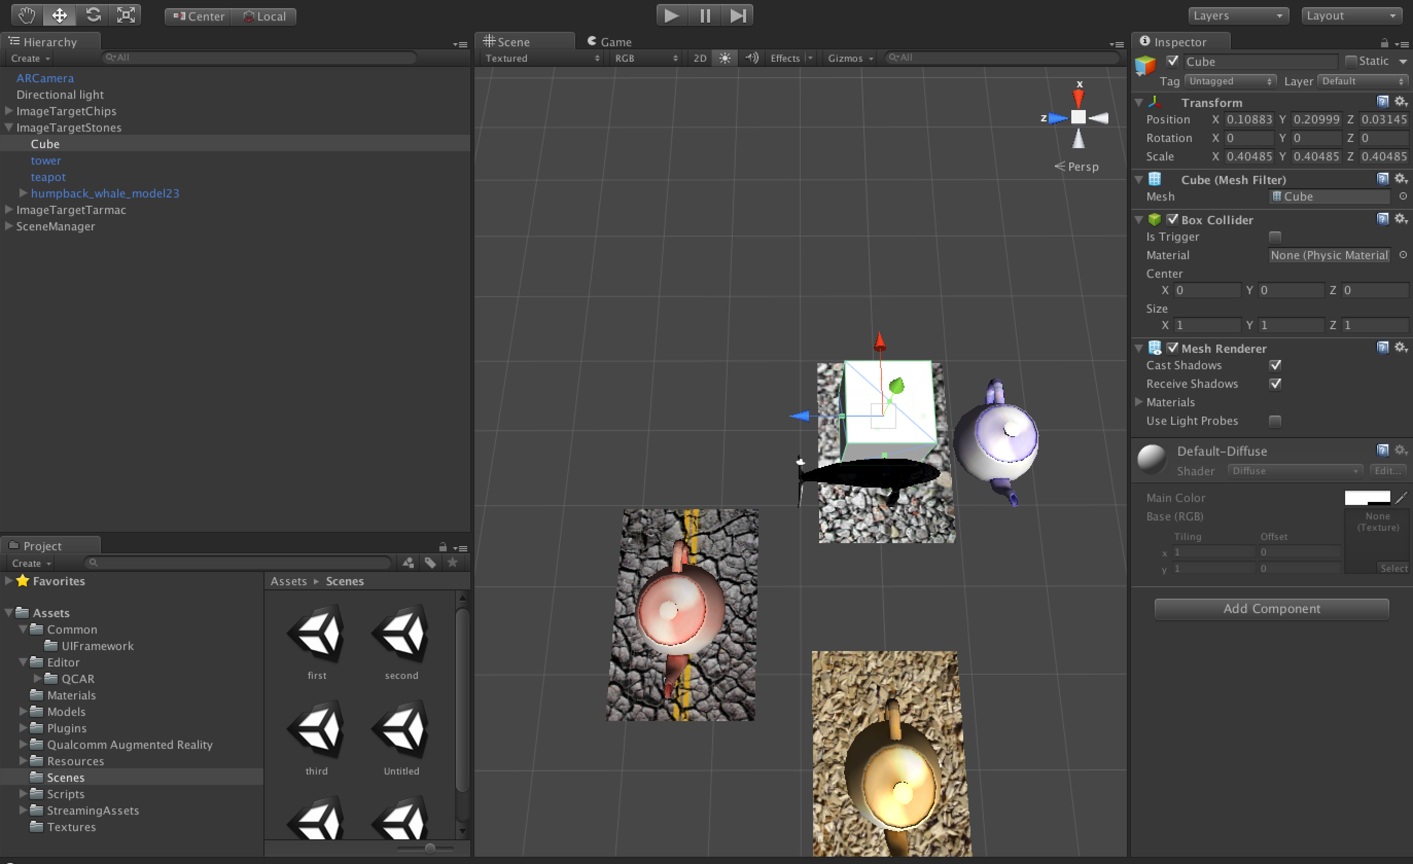Select the Move tool
Screen dimensions: 1413x864
tap(60, 15)
